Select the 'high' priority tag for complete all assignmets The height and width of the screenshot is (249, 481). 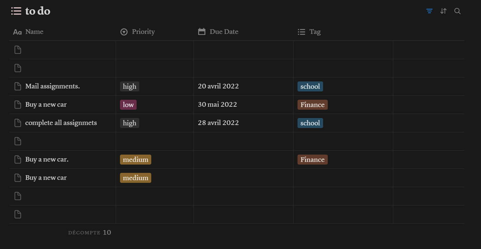pos(129,123)
